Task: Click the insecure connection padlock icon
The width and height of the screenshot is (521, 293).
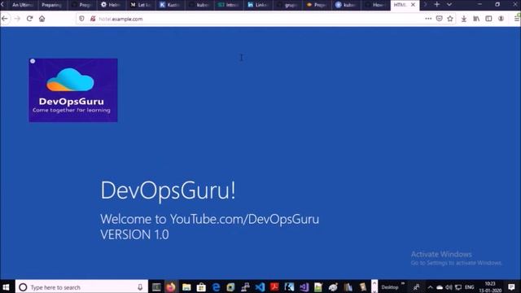Action: (93, 19)
